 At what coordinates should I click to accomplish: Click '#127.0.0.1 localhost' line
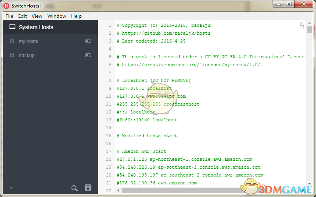point(144,88)
